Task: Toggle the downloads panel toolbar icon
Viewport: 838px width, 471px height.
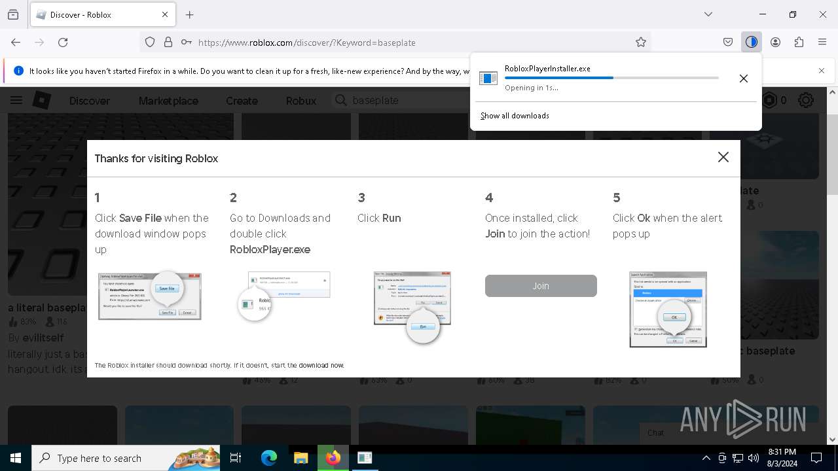Action: tap(751, 42)
